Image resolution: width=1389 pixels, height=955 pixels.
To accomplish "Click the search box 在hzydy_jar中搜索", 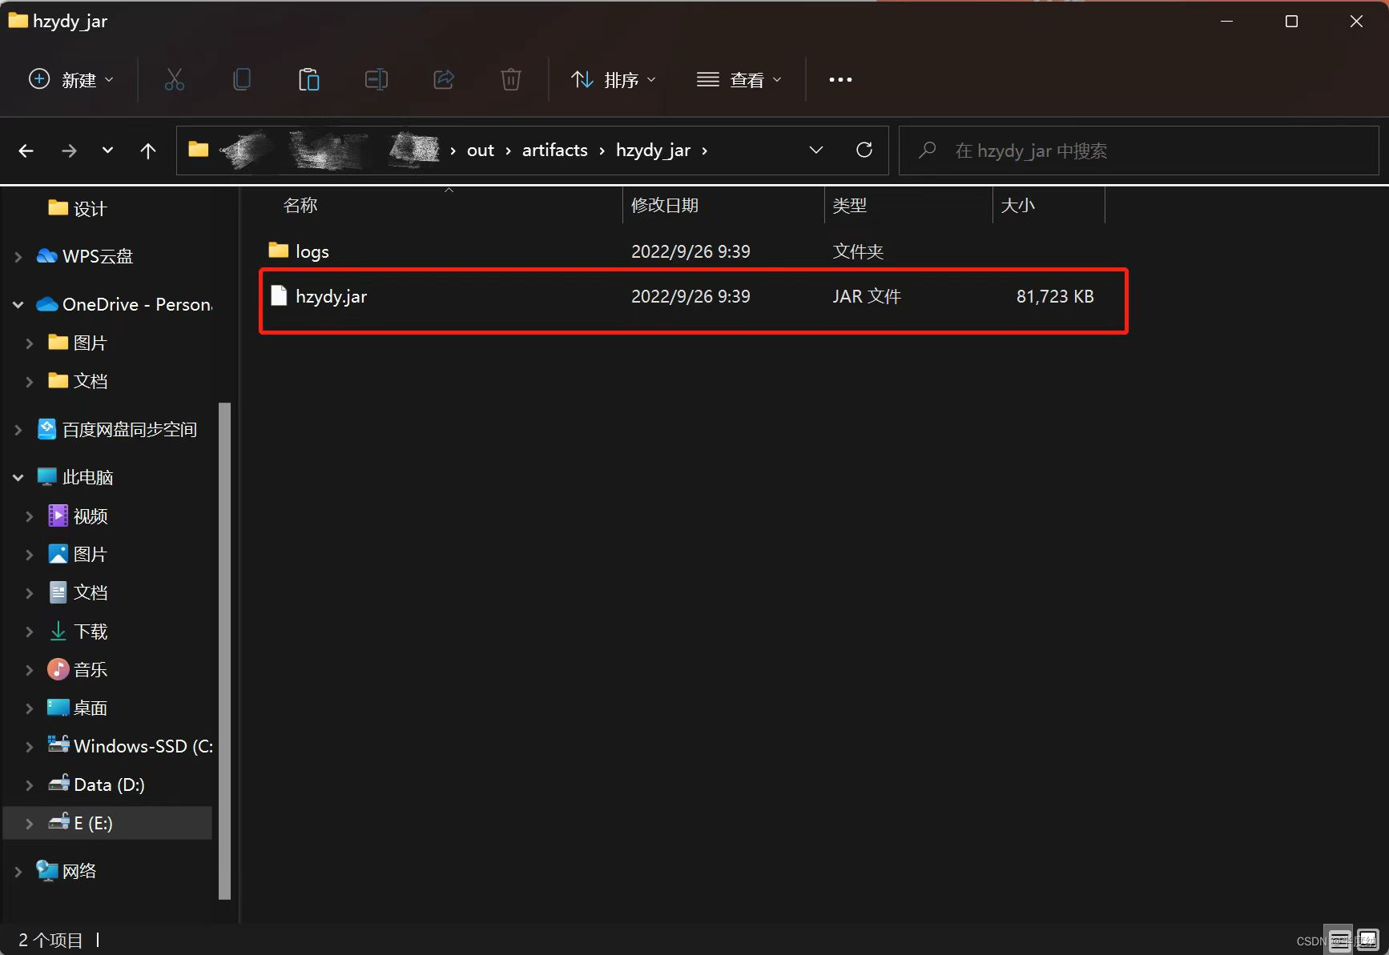I will 1033,150.
